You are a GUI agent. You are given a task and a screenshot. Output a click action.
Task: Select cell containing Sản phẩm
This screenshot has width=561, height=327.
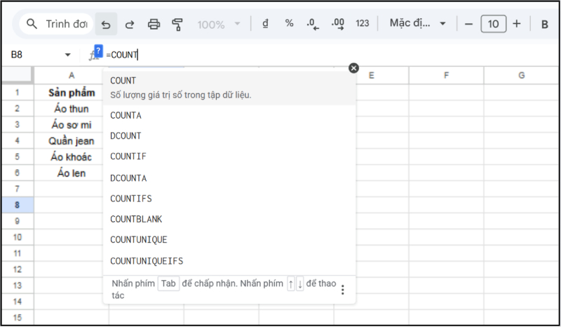[x=72, y=93]
